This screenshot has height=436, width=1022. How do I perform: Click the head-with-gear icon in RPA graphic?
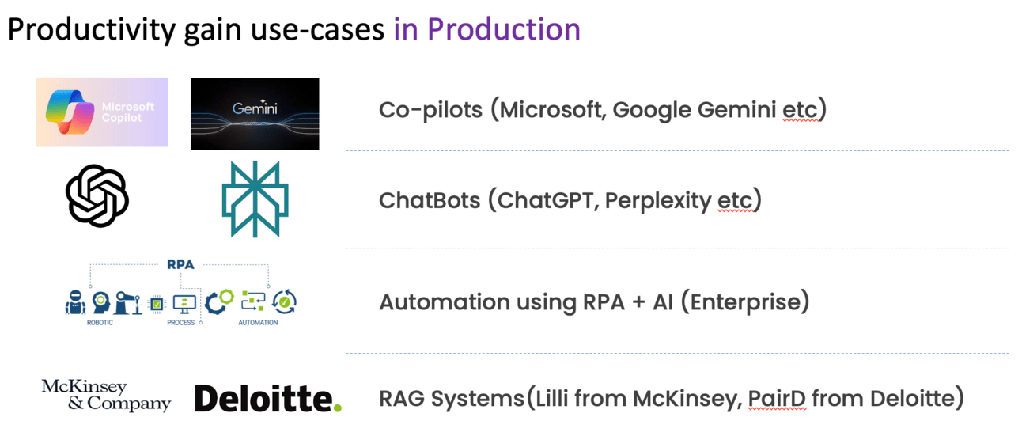[100, 303]
